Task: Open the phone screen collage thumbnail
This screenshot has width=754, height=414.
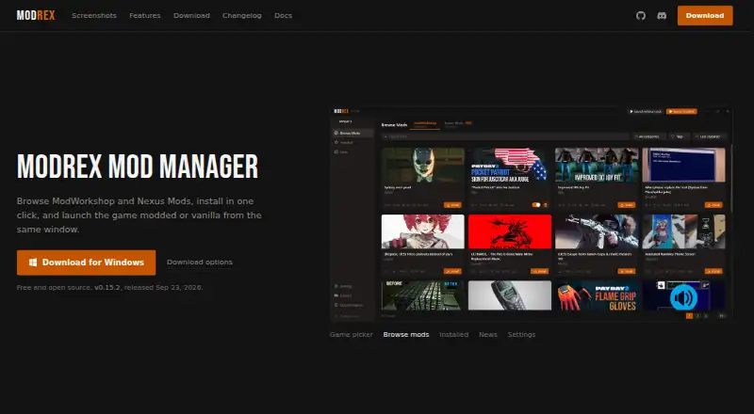Action: (x=684, y=231)
